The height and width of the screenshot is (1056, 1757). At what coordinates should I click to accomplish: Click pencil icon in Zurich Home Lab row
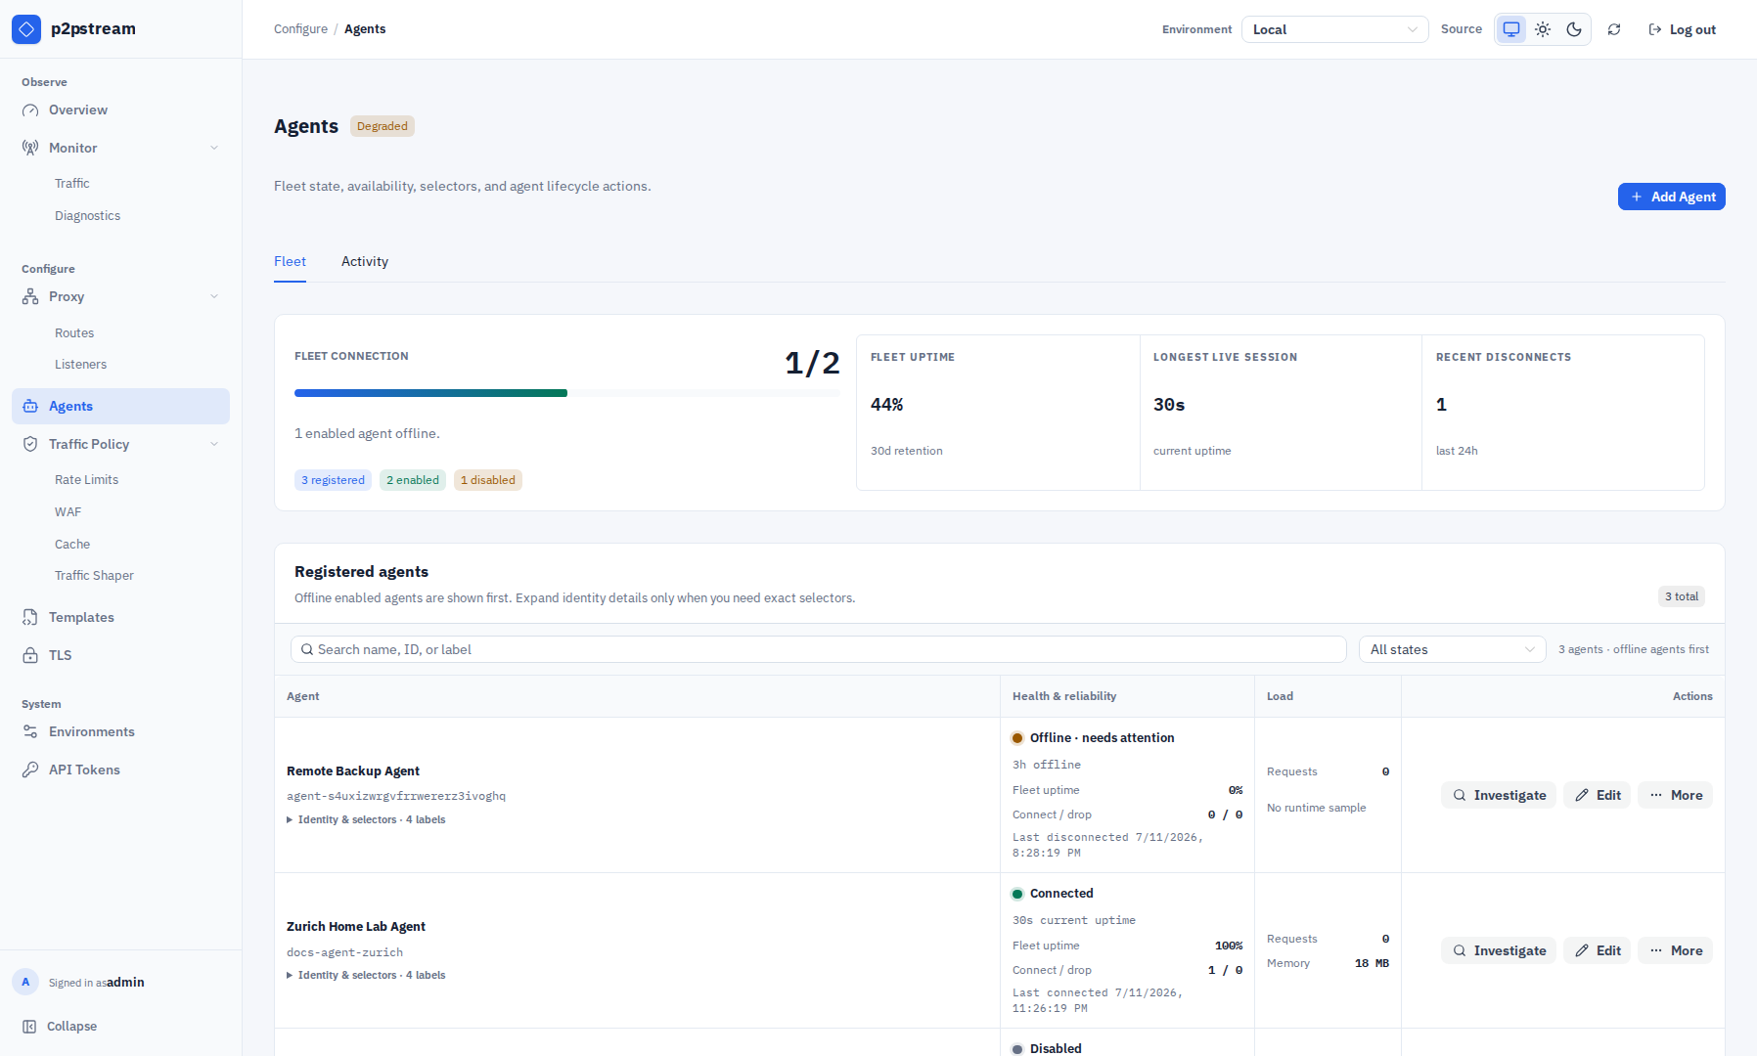(x=1582, y=950)
